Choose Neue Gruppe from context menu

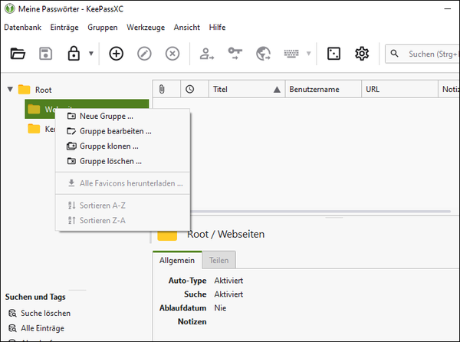click(123, 116)
